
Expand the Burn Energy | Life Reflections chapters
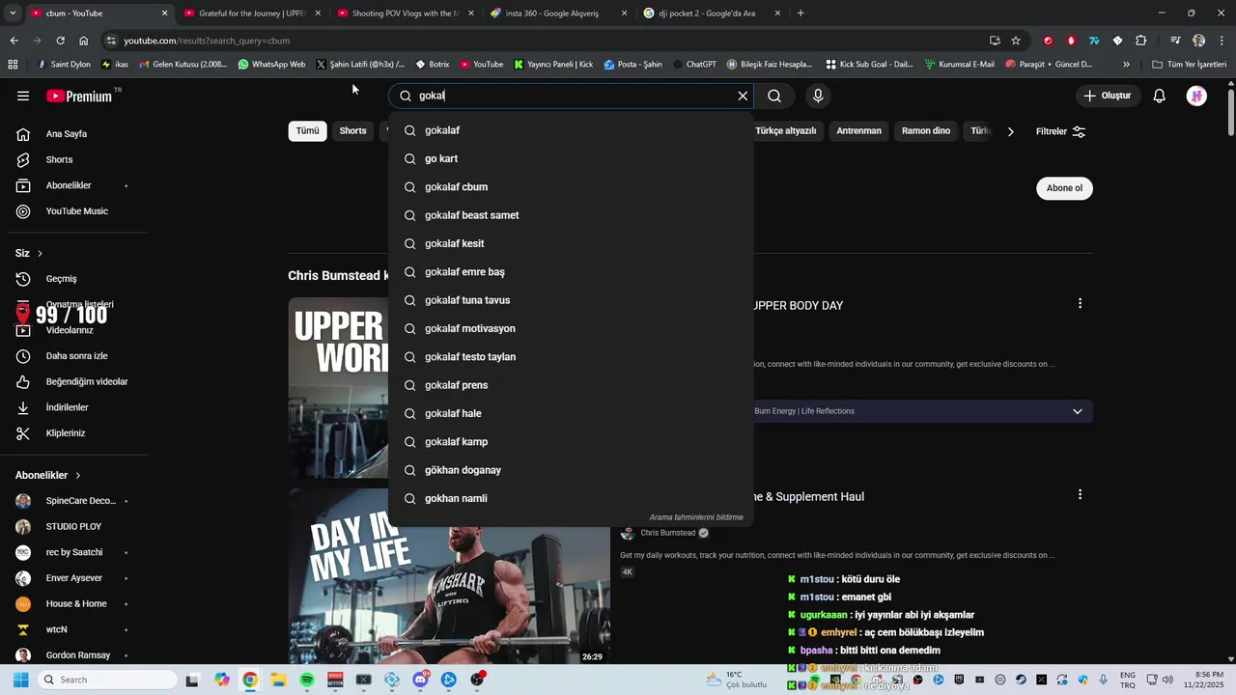click(x=1077, y=411)
